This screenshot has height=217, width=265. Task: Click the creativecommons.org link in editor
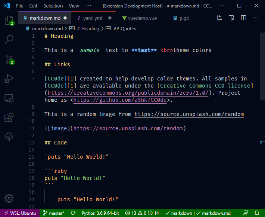tap(128, 93)
